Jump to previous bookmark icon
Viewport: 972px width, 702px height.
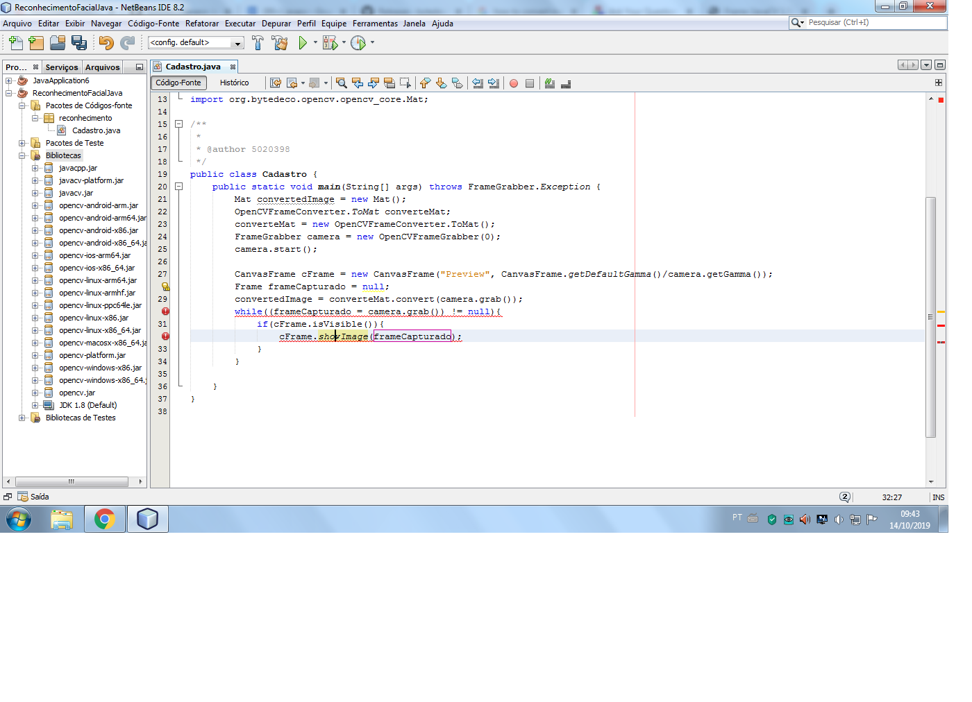tap(425, 83)
